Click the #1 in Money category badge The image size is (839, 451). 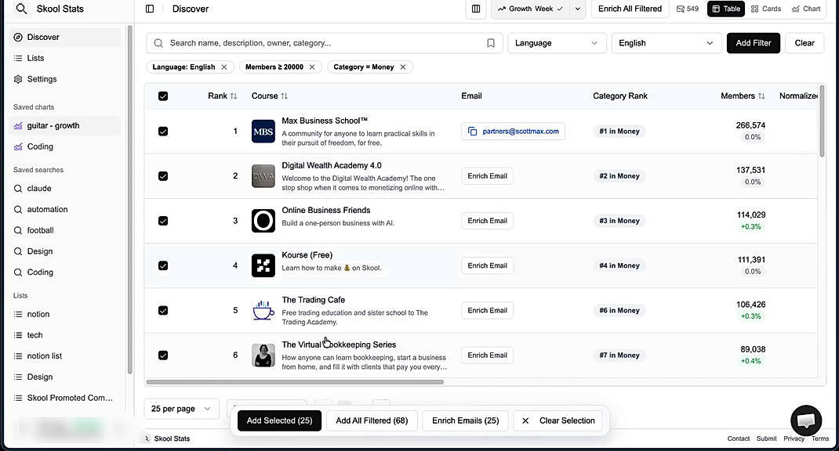coord(619,132)
